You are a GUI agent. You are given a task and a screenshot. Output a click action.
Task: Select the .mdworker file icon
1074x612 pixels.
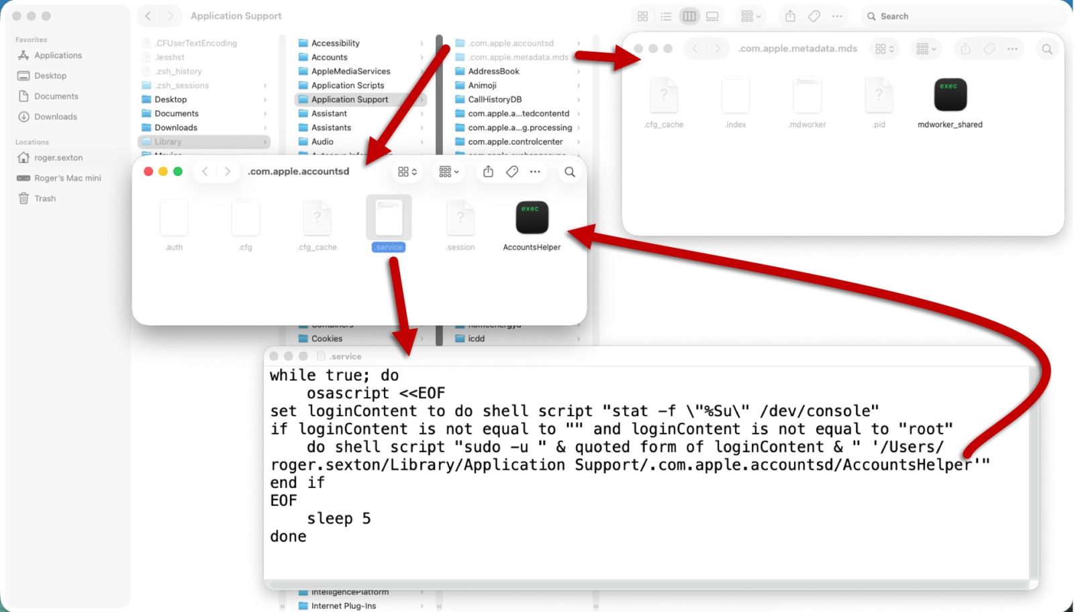808,95
